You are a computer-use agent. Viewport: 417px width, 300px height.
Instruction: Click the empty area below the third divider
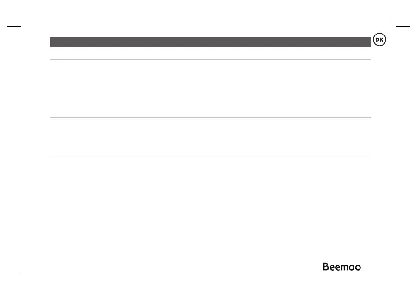pos(184,207)
